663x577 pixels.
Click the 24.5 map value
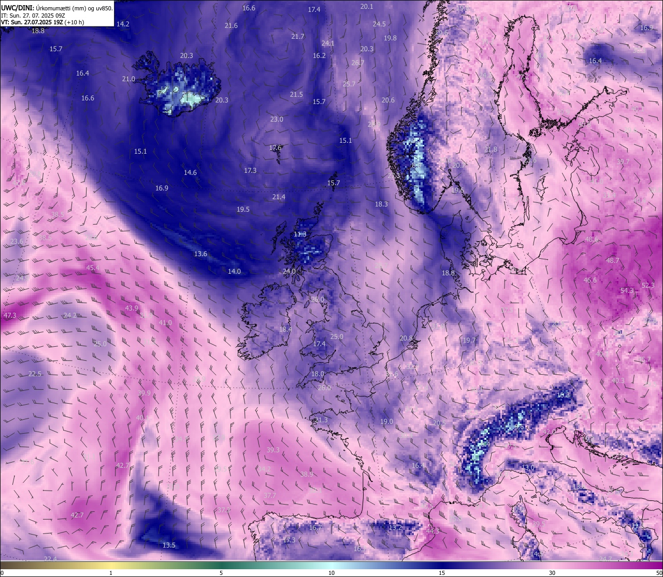[379, 24]
